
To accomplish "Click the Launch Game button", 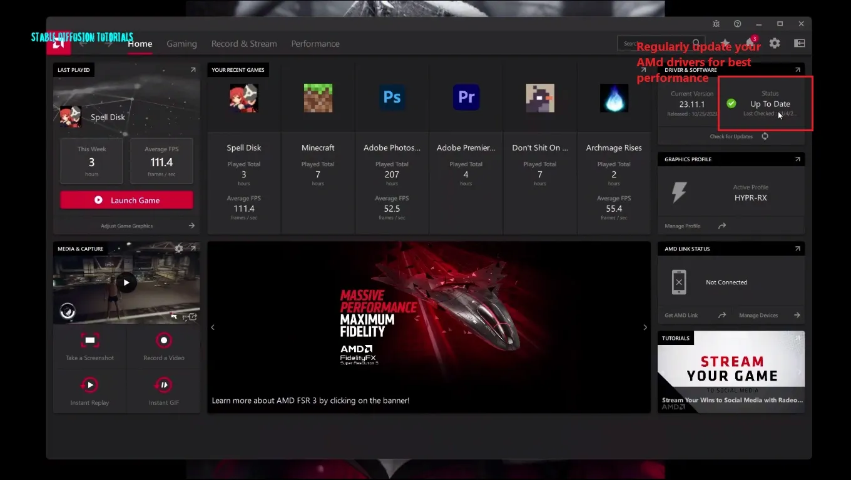I will [126, 200].
